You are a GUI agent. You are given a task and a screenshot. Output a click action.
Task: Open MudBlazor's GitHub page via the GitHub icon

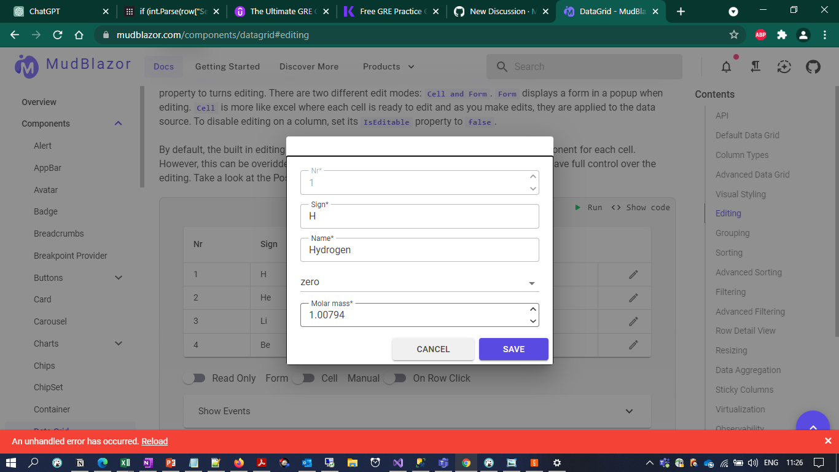813,66
